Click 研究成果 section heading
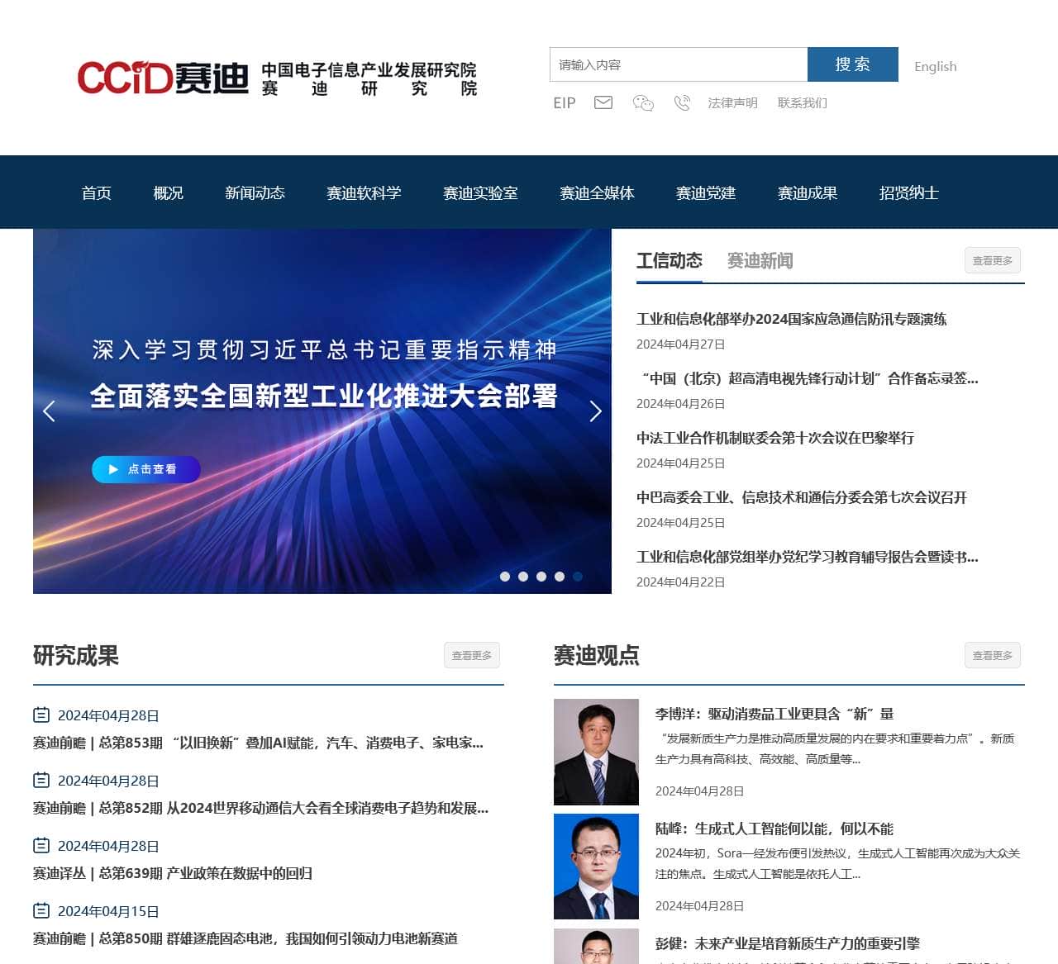The width and height of the screenshot is (1058, 964). coord(76,655)
